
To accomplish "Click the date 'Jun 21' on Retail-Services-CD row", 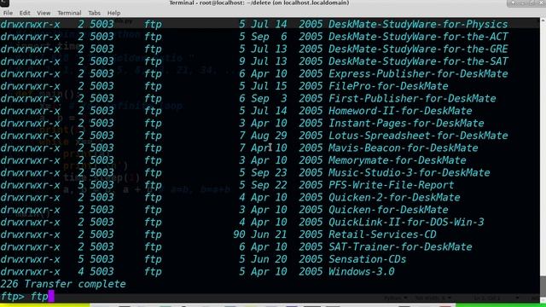I will click(269, 235).
